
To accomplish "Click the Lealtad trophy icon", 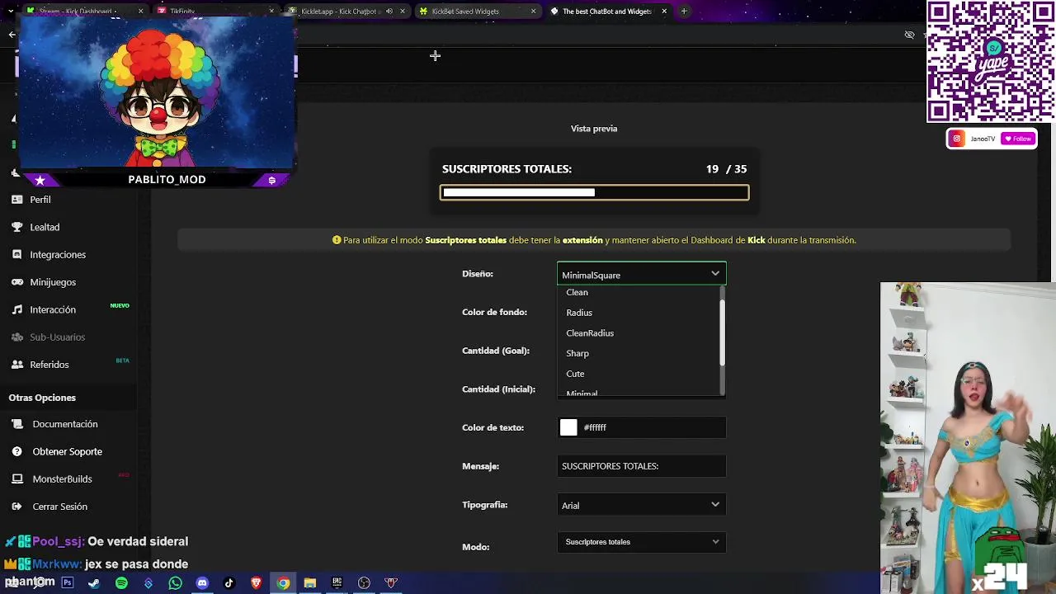I will (x=16, y=227).
